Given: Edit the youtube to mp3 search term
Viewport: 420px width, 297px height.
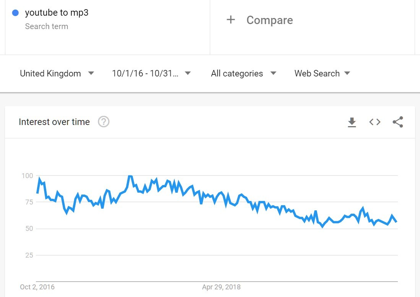Looking at the screenshot, I should click(57, 13).
